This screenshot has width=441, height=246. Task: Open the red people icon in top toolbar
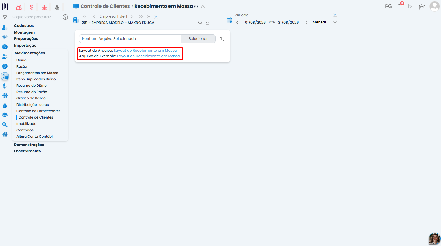(19, 7)
